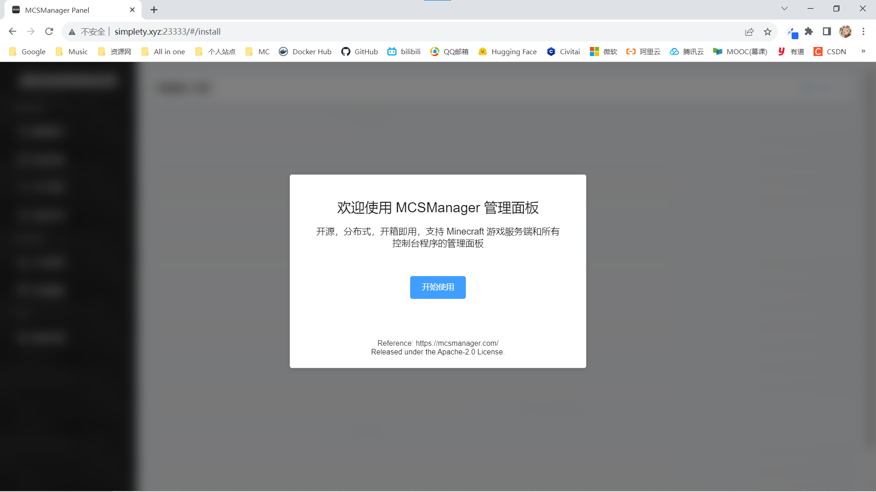
Task: Open Chrome three-dot menu
Action: [x=863, y=31]
